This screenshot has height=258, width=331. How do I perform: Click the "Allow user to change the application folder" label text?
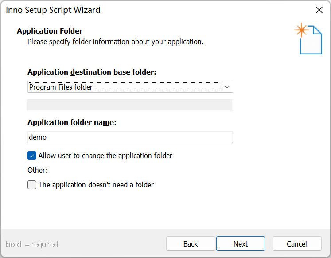coord(105,156)
